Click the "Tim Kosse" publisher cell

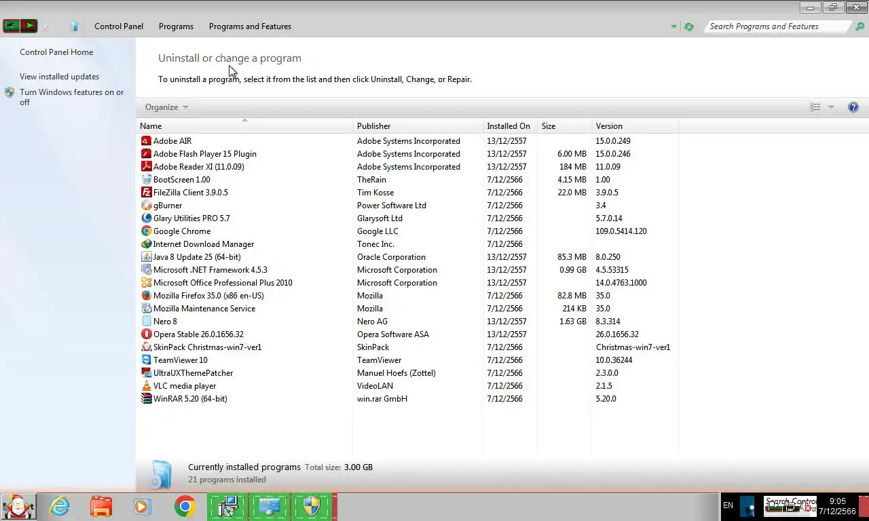375,193
